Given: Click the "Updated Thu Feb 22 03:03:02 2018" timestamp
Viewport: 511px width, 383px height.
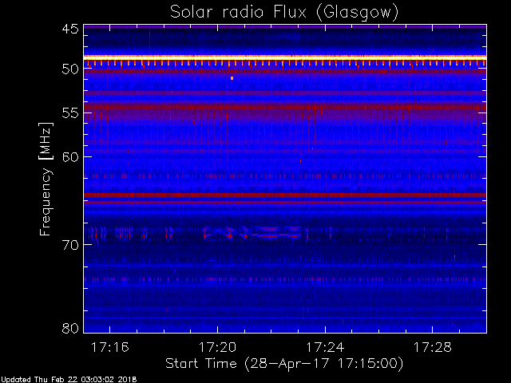Looking at the screenshot, I should click(69, 380).
